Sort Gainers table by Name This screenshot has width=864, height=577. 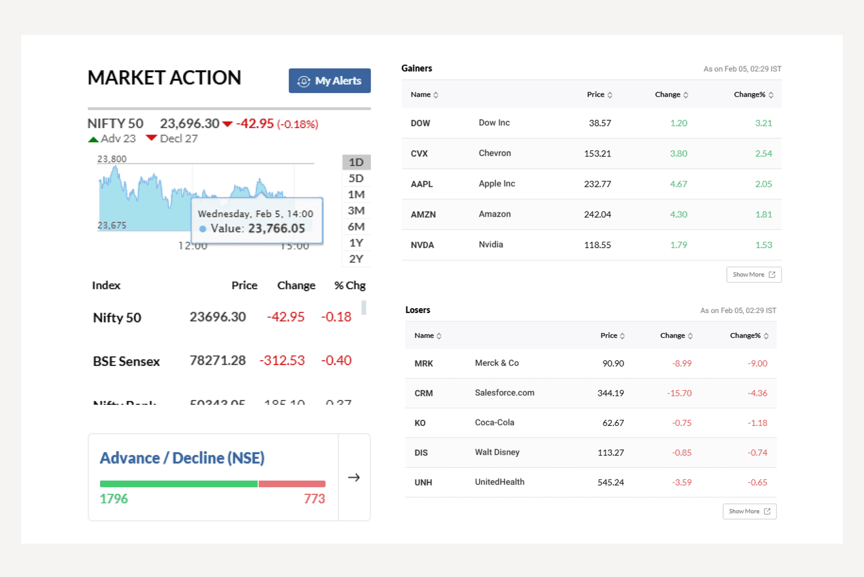click(424, 94)
